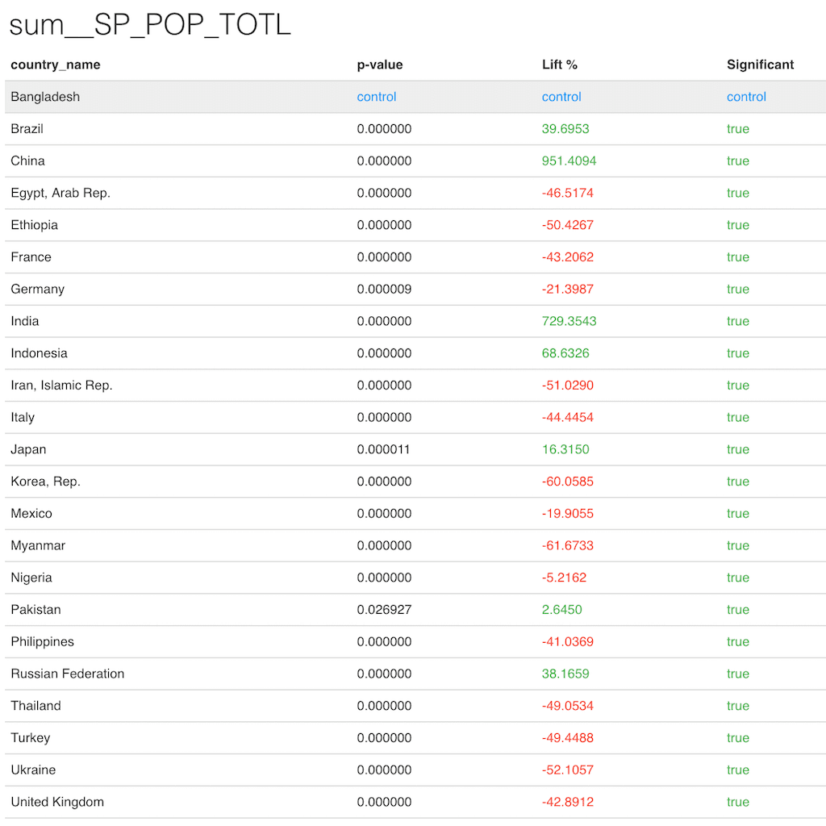This screenshot has height=826, width=826.
Task: Click the control link under Lift %
Action: point(561,97)
